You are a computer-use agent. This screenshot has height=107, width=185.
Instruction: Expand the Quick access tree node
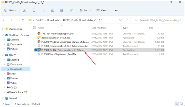pyautogui.click(x=2, y=29)
